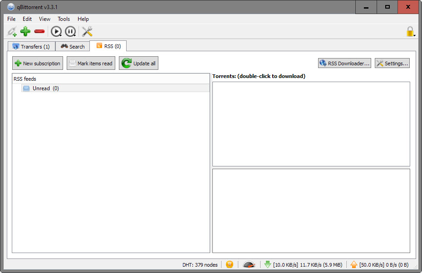Select the Unread (0) feed item
This screenshot has height=273, width=422.
(x=115, y=88)
